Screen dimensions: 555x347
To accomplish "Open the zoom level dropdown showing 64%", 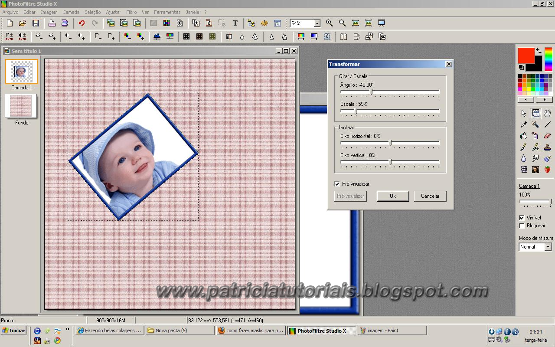I will (x=317, y=23).
